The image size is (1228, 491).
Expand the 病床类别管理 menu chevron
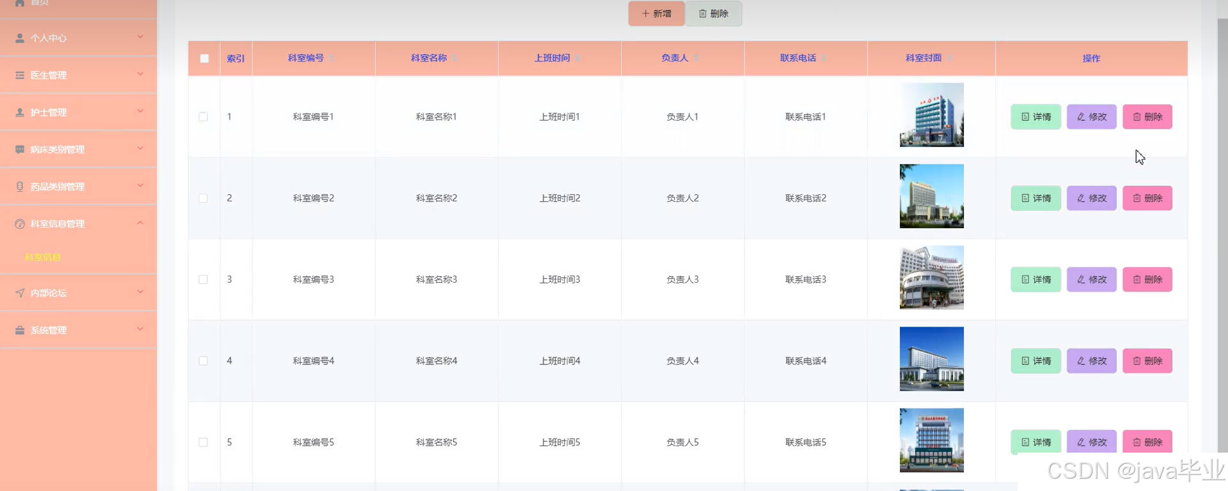tap(140, 148)
